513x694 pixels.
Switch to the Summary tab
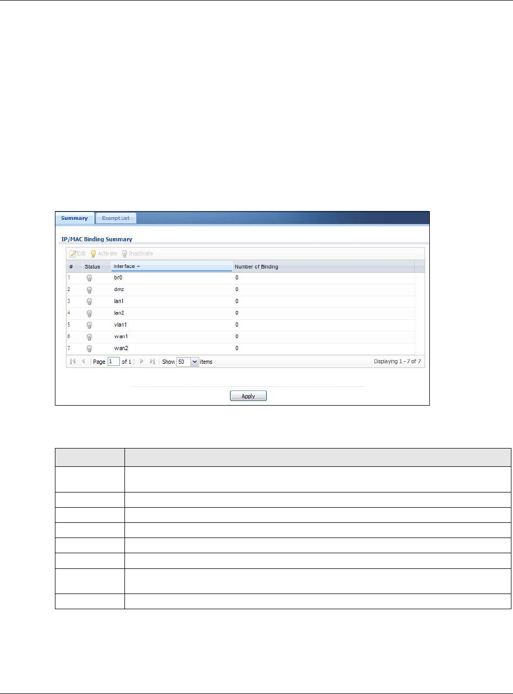pos(74,218)
